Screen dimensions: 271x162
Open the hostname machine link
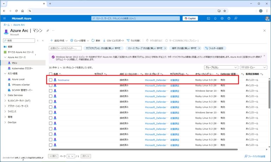point(64,80)
